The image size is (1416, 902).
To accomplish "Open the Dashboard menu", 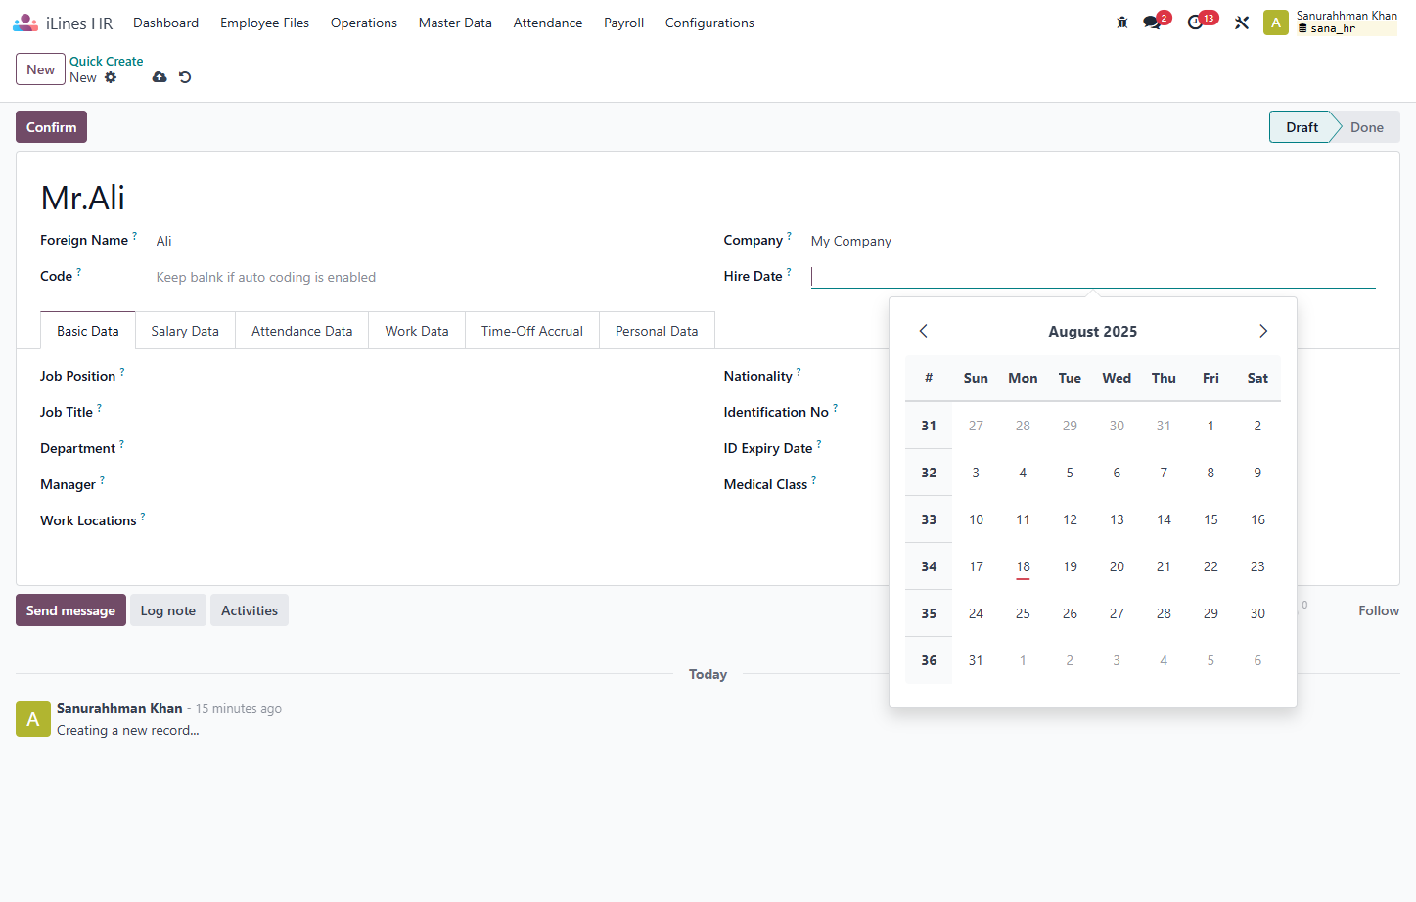I will [166, 23].
